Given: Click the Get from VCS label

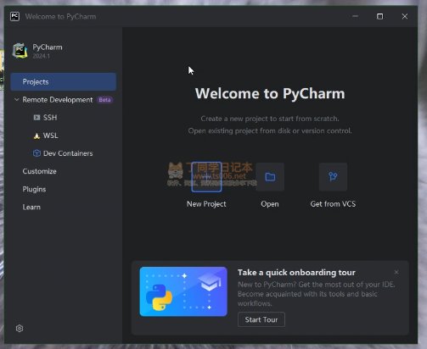Looking at the screenshot, I should point(333,204).
